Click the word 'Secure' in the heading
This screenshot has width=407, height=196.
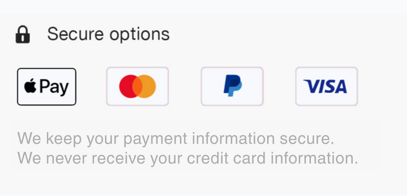75,34
